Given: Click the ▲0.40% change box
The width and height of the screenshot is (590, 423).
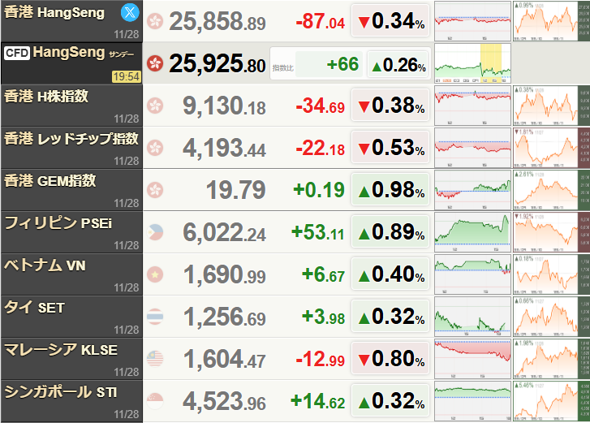Looking at the screenshot, I should (390, 274).
